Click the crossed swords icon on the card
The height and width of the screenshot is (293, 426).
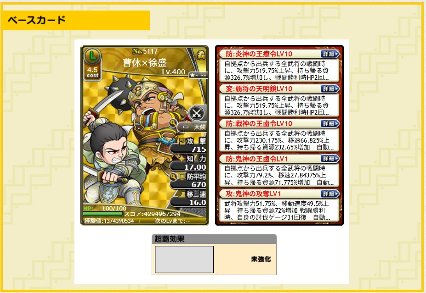(196, 113)
